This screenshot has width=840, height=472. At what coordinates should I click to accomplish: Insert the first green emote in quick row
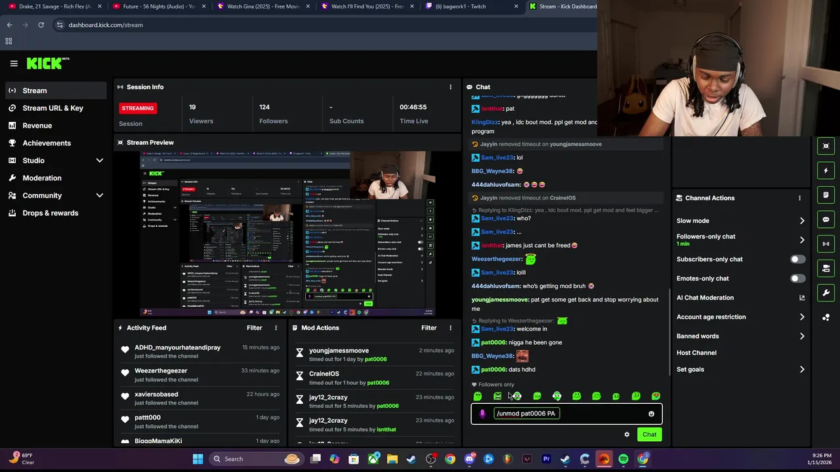(x=478, y=396)
